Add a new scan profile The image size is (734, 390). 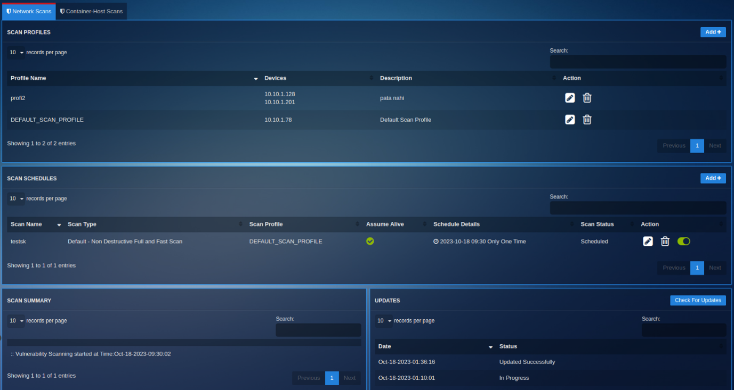coord(713,32)
